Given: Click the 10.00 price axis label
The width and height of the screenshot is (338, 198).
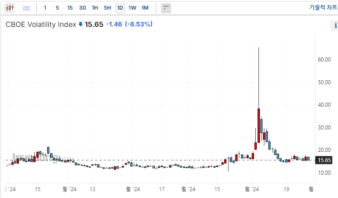Looking at the screenshot, I should 324,173.
